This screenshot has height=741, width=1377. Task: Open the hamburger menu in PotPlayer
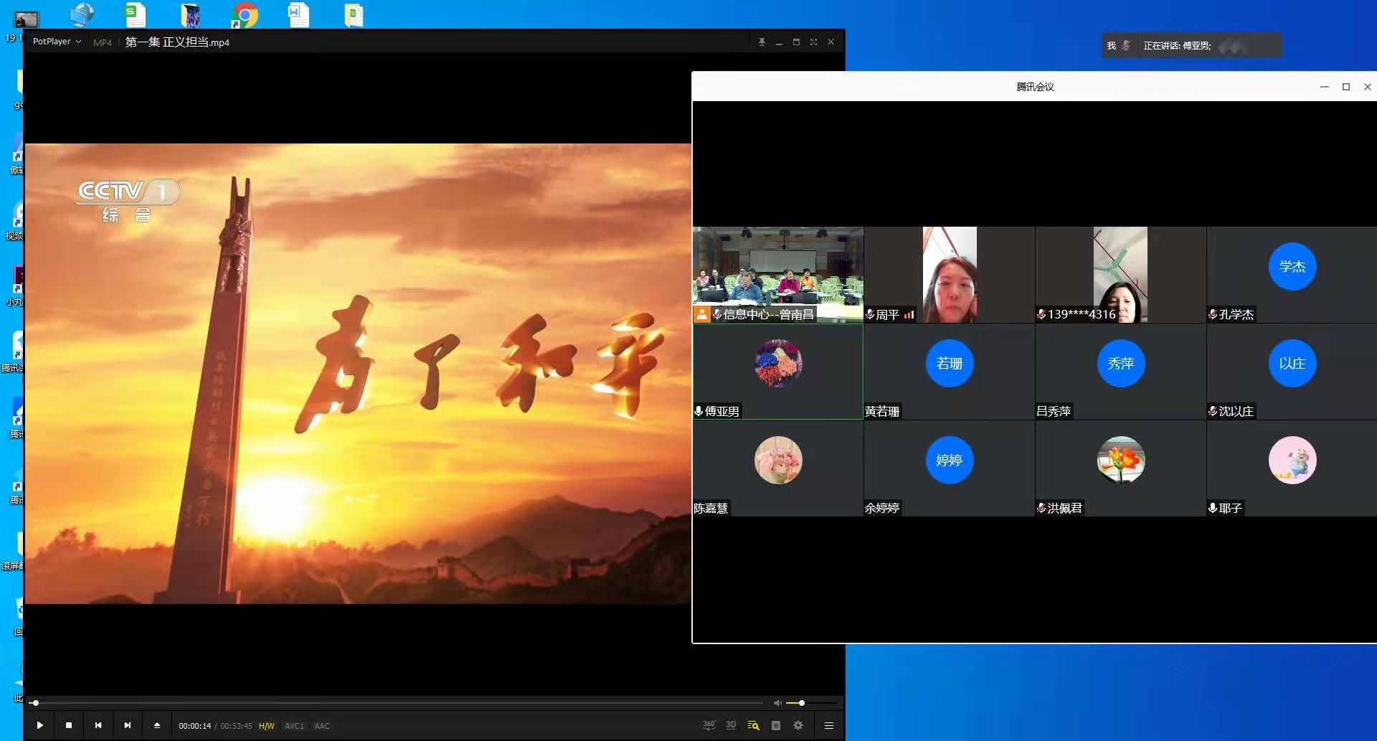[829, 725]
